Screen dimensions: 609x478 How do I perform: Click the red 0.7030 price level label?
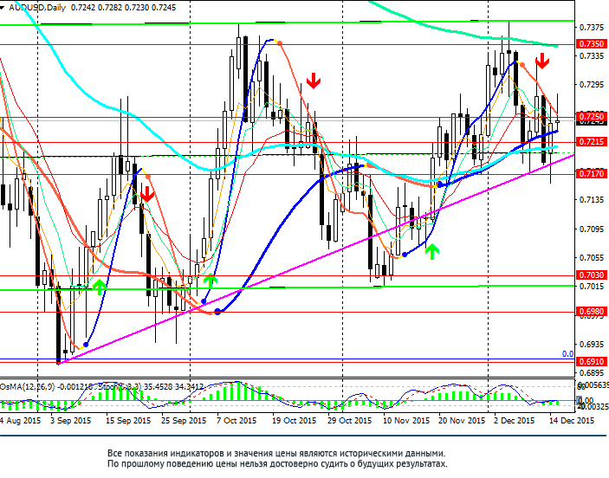tap(592, 275)
